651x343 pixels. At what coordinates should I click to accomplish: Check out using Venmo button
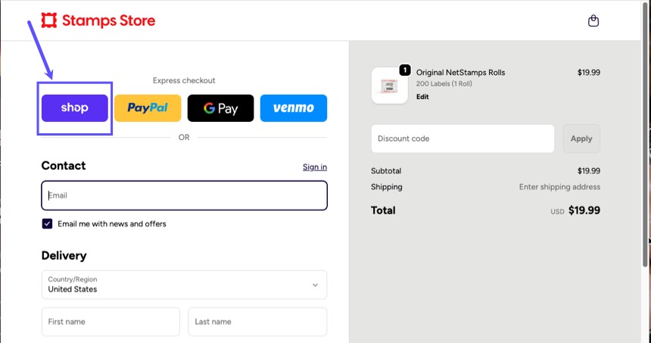point(294,108)
